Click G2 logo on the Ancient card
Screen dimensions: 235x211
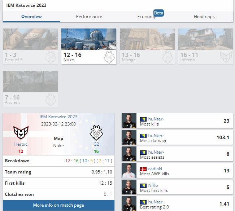[x=51, y=100]
